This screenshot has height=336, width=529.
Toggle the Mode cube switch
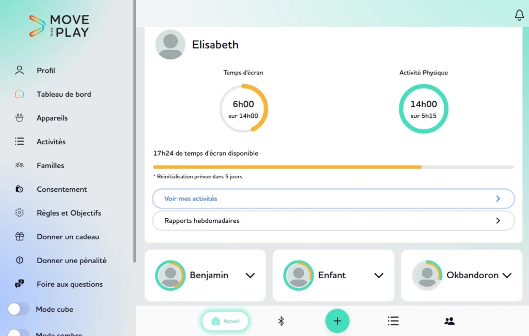18,309
